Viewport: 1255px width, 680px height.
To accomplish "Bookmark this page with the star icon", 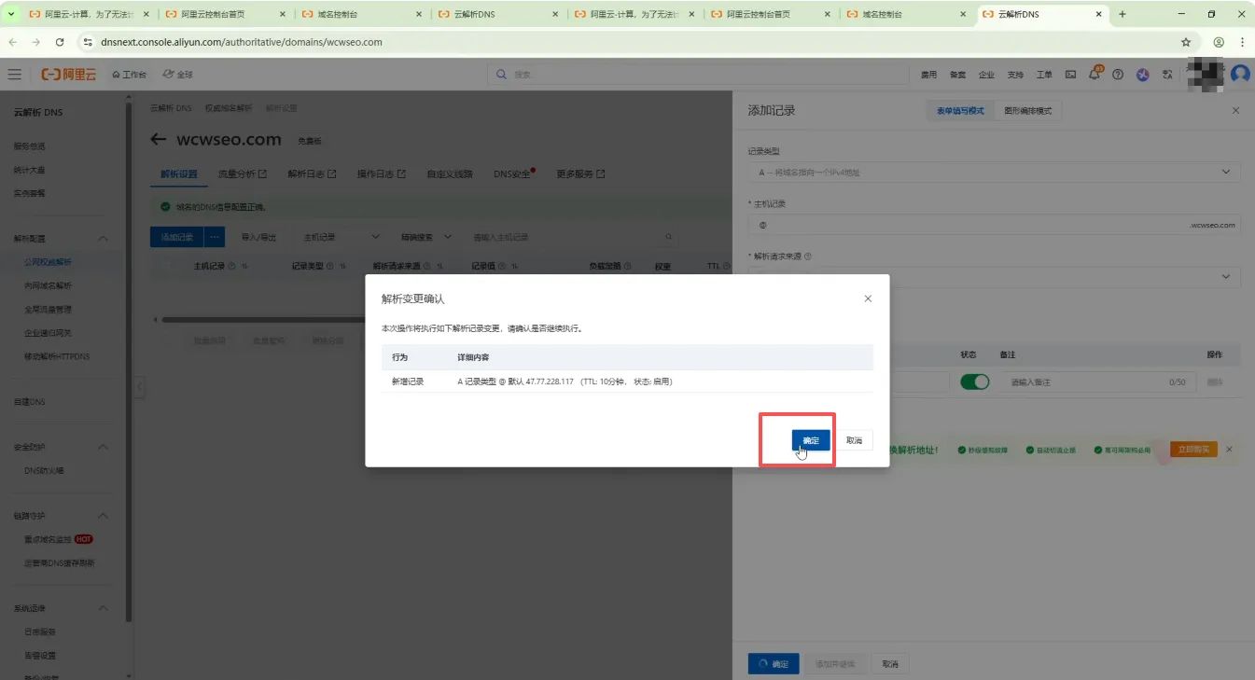I will pyautogui.click(x=1186, y=42).
